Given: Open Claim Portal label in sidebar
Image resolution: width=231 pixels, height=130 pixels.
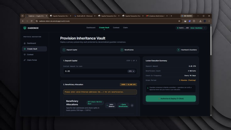Looking at the screenshot, I should tap(32, 60).
